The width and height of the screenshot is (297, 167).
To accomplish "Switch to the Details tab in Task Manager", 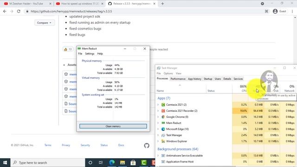I will (227, 79).
